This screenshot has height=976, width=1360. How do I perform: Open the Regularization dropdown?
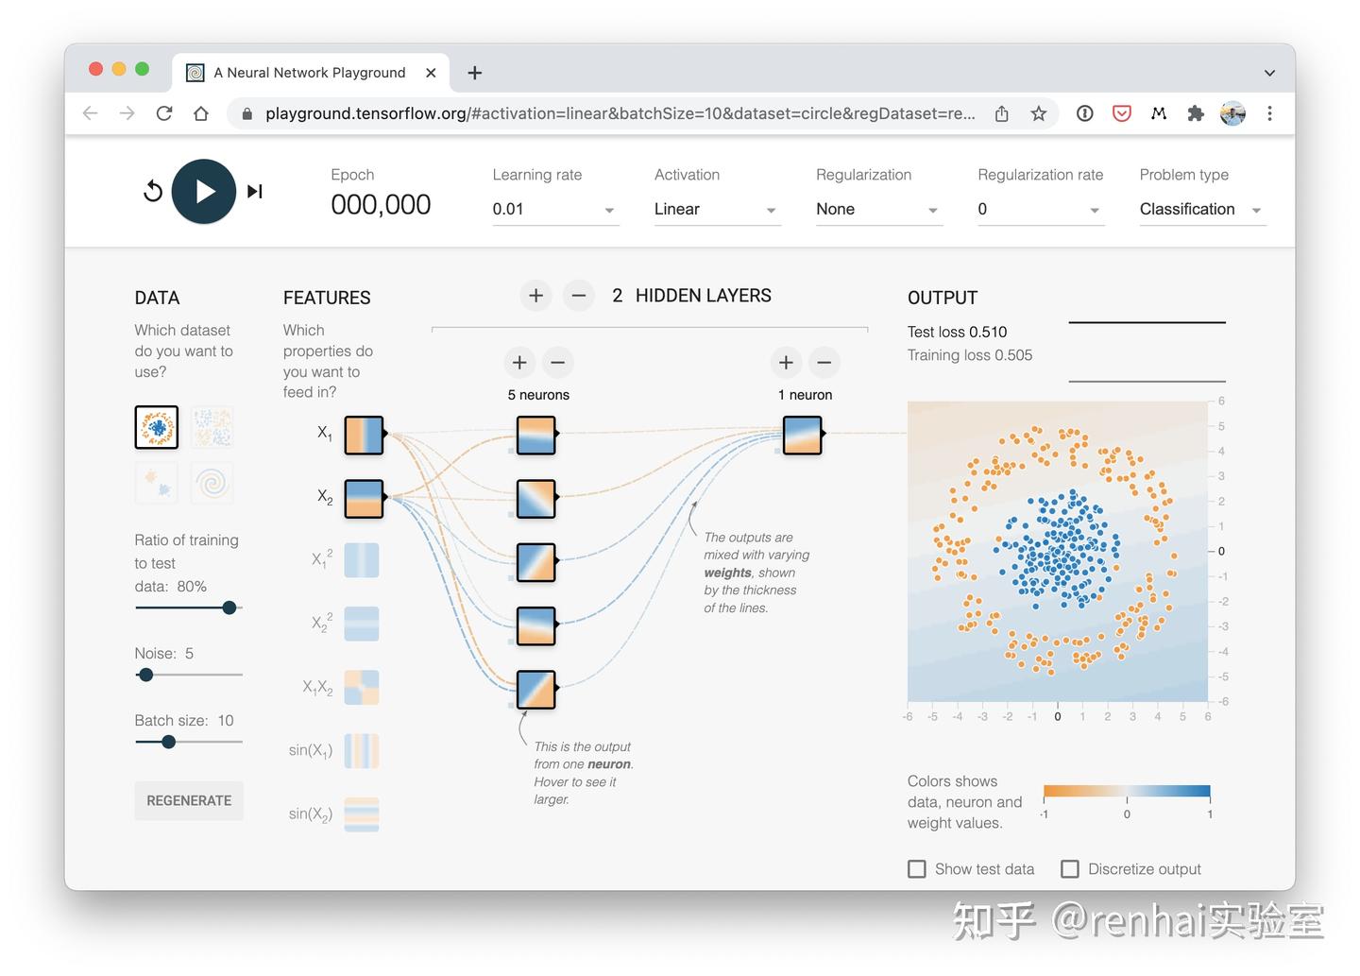click(879, 210)
